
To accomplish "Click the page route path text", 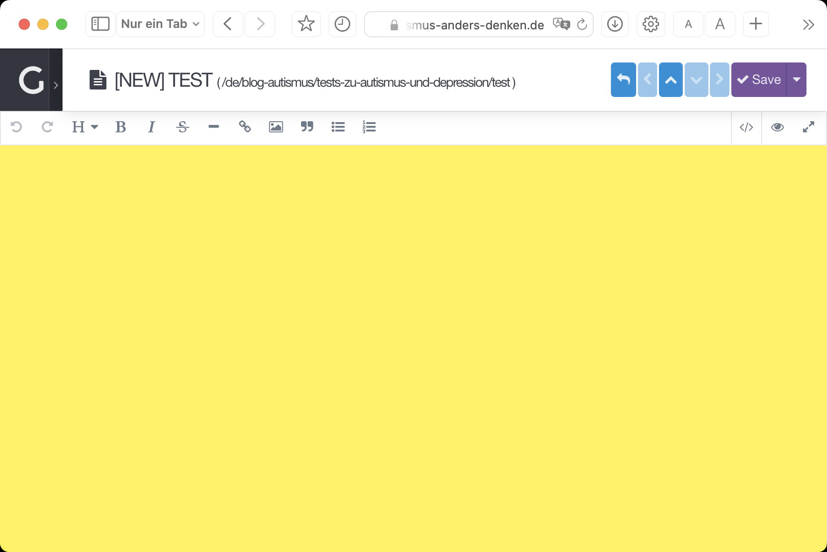I will pyautogui.click(x=366, y=83).
